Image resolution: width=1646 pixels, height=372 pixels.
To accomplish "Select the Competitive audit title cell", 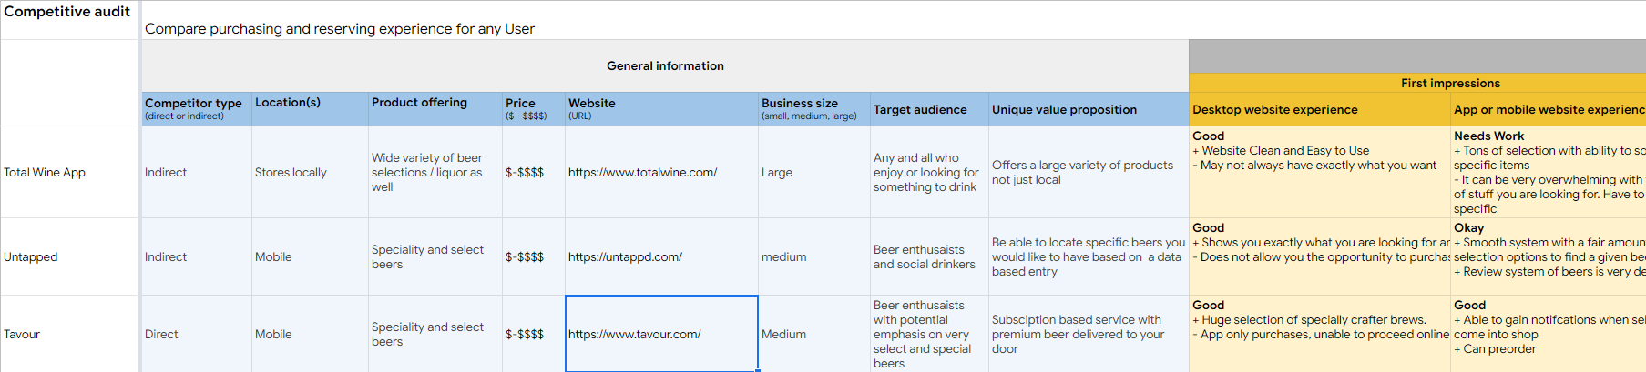I will (67, 12).
